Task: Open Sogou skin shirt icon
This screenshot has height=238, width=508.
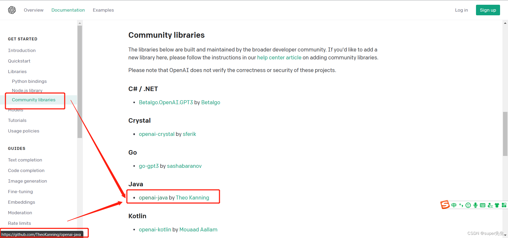Action: [x=497, y=205]
